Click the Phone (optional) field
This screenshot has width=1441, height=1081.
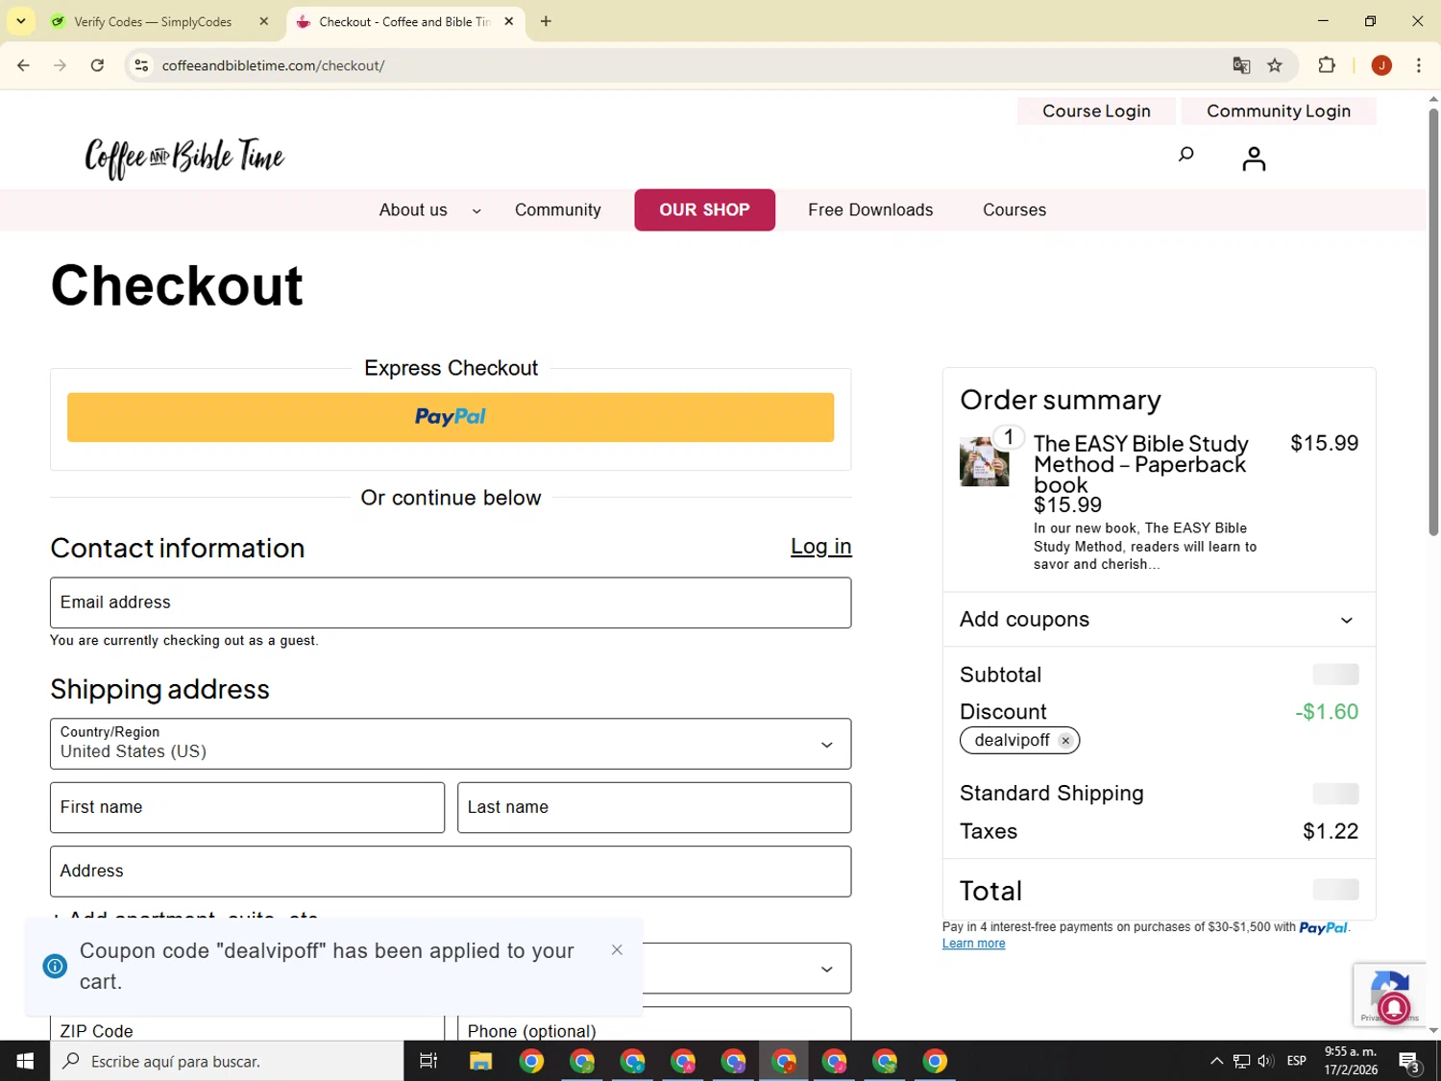[x=654, y=1023]
